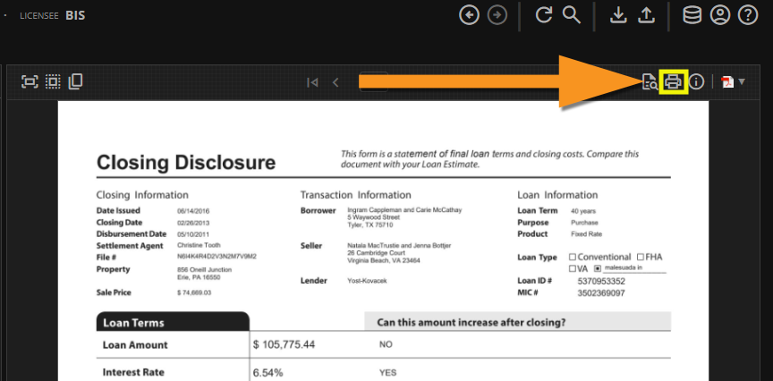Click the Disbursement Date value 05/10/2011
Screen dimensions: 773x381
click(x=193, y=234)
